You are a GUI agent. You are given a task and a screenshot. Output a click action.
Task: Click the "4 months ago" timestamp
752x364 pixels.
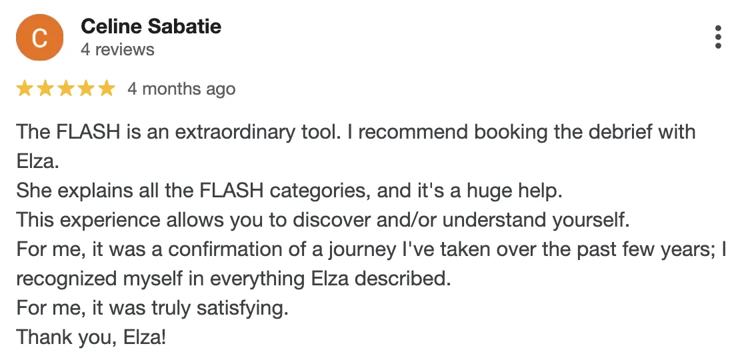coord(181,89)
